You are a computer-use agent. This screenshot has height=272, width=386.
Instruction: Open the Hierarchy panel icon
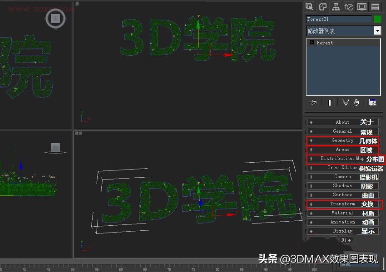(x=336, y=7)
